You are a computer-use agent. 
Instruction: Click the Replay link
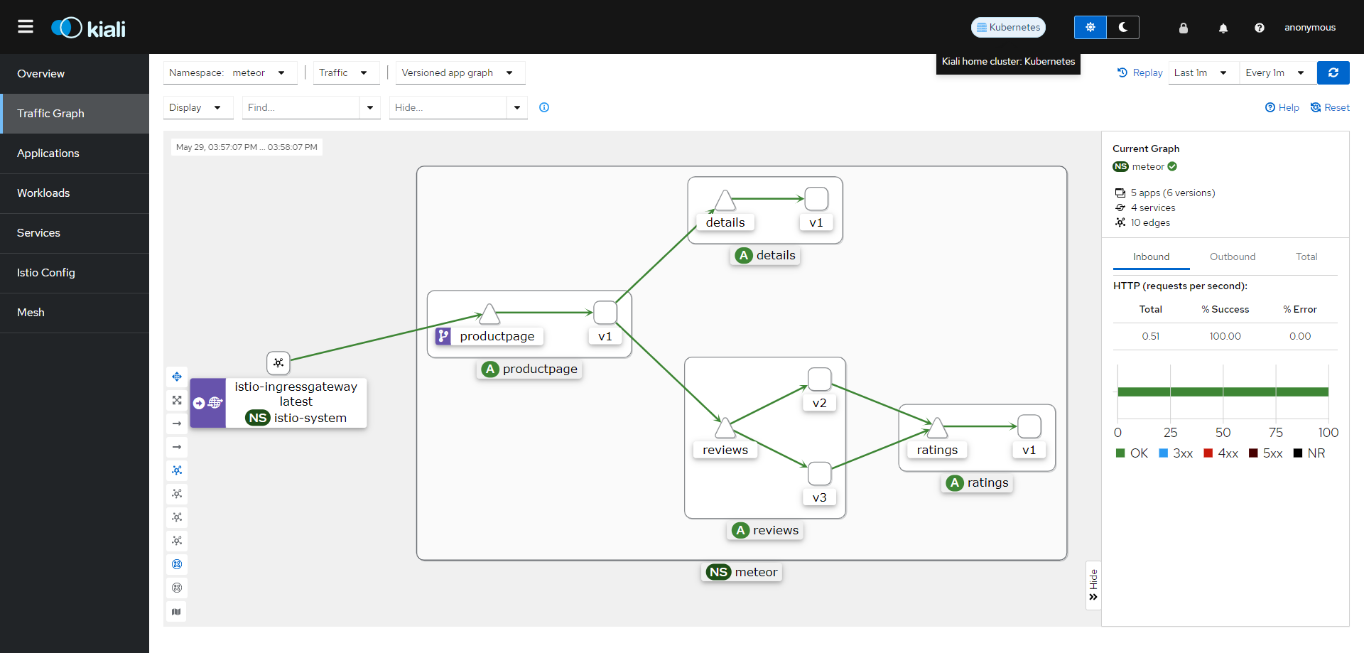tap(1140, 72)
